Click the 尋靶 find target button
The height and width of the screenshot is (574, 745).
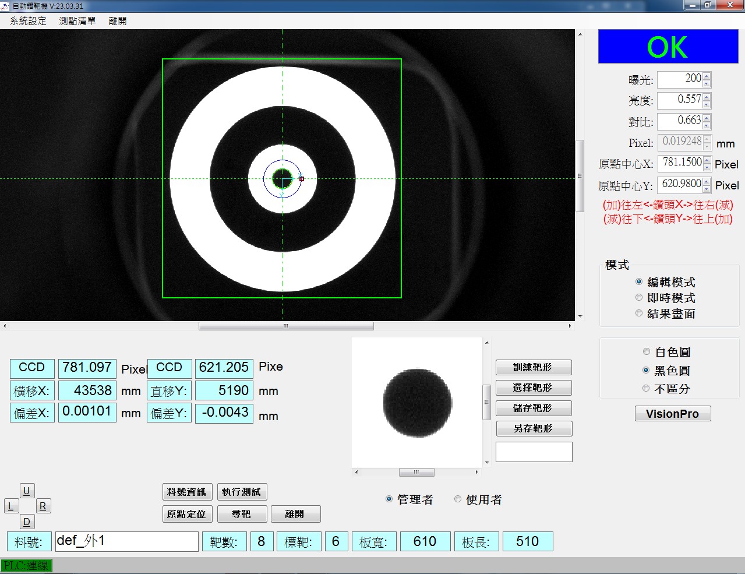pyautogui.click(x=242, y=514)
